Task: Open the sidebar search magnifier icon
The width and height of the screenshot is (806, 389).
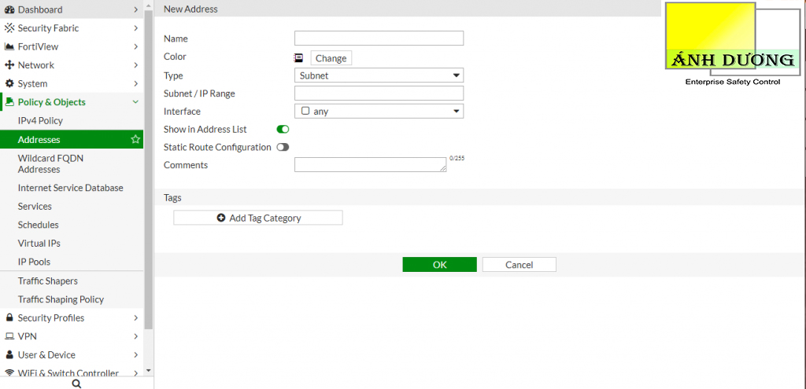Action: 76,383
